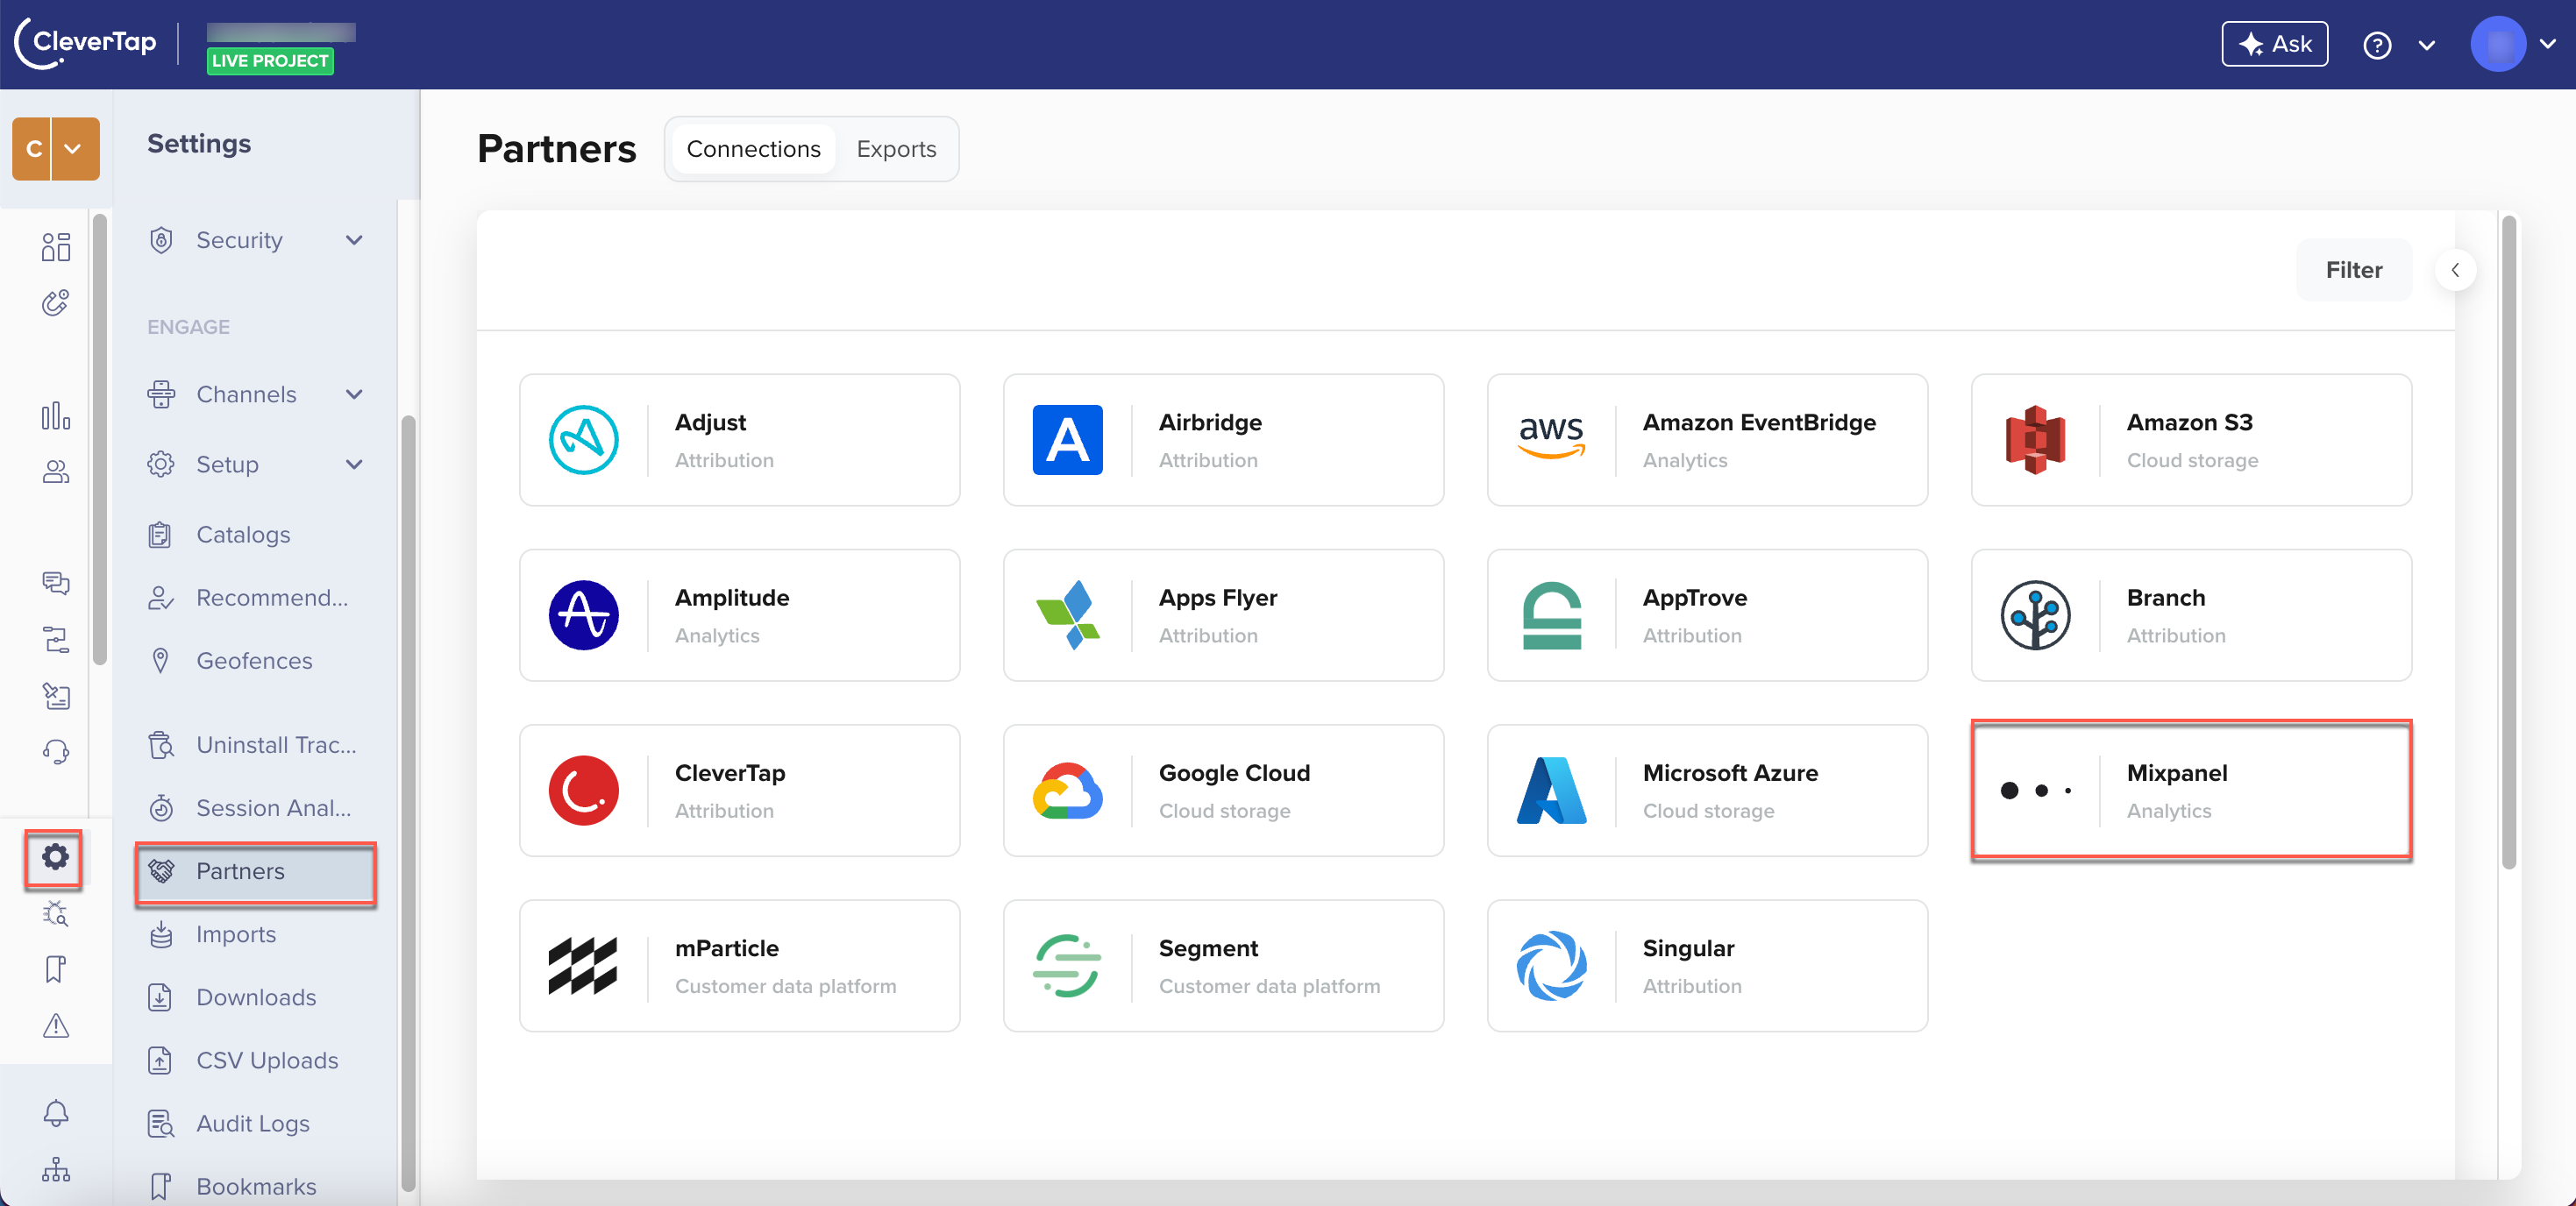Open the Apps Flyer Attribution card

(1223, 615)
